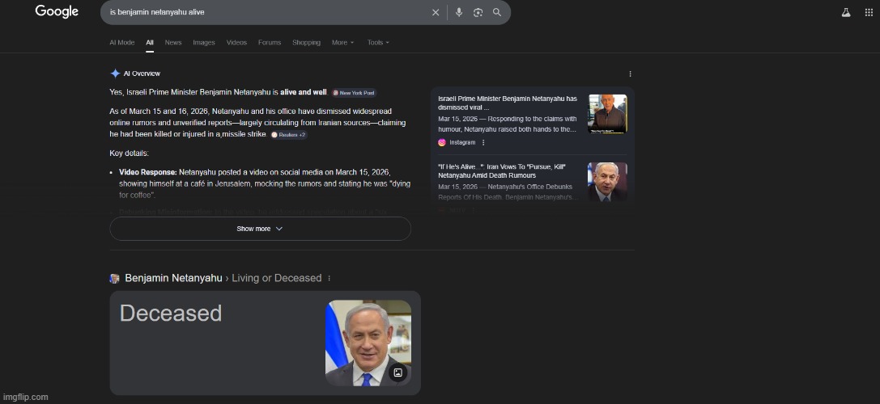
Task: Expand the More search filters dropdown
Action: click(343, 42)
